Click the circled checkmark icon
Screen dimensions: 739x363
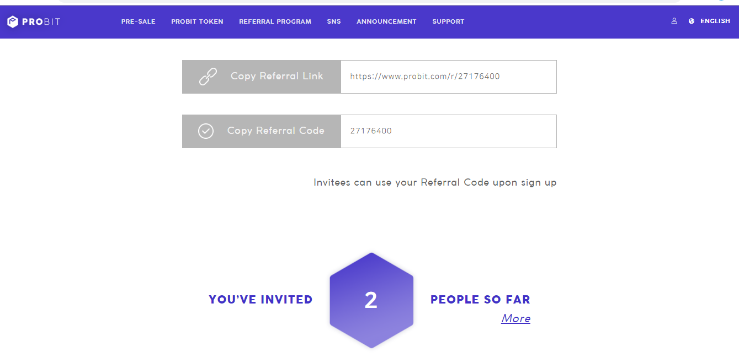206,131
